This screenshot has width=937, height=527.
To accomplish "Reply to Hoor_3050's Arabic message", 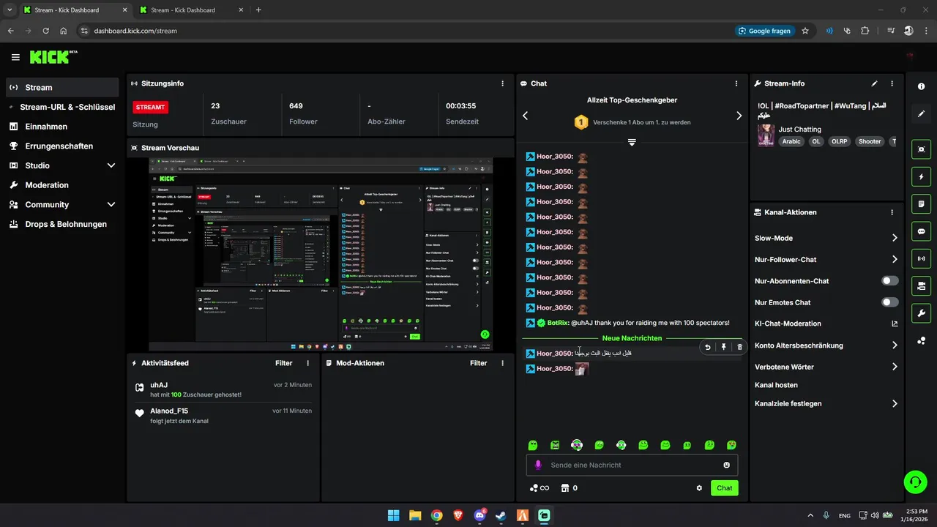I will 707,347.
